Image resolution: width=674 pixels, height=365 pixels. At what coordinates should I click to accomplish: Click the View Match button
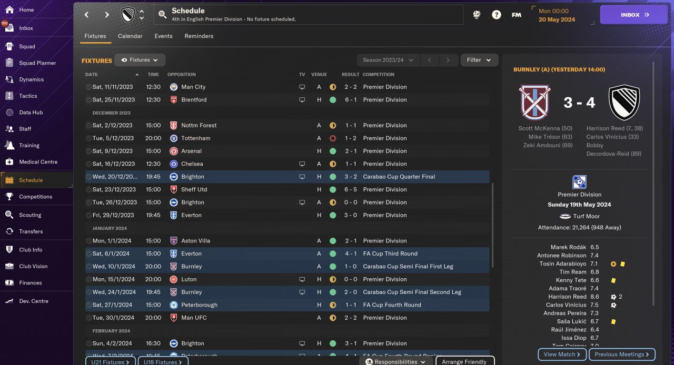pyautogui.click(x=562, y=354)
